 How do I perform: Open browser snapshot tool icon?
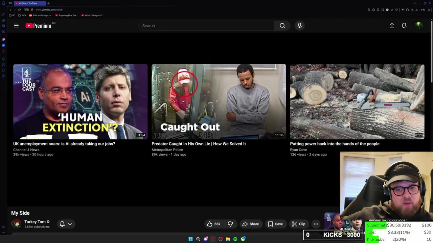tap(383, 10)
